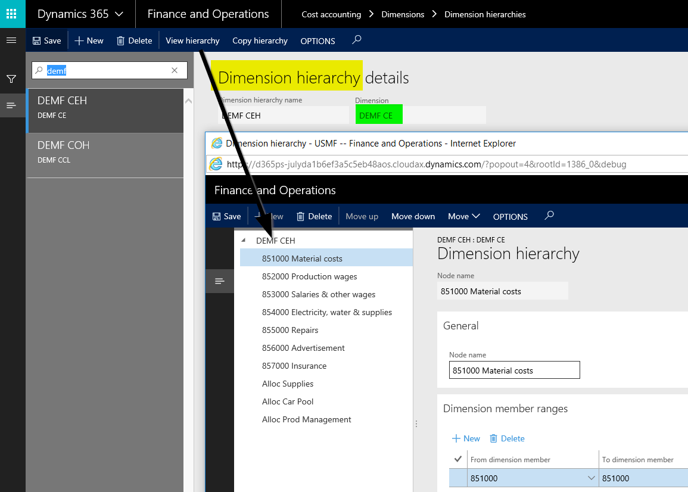Toggle select-all checkmark in ranges grid
This screenshot has width=688, height=492.
457,459
